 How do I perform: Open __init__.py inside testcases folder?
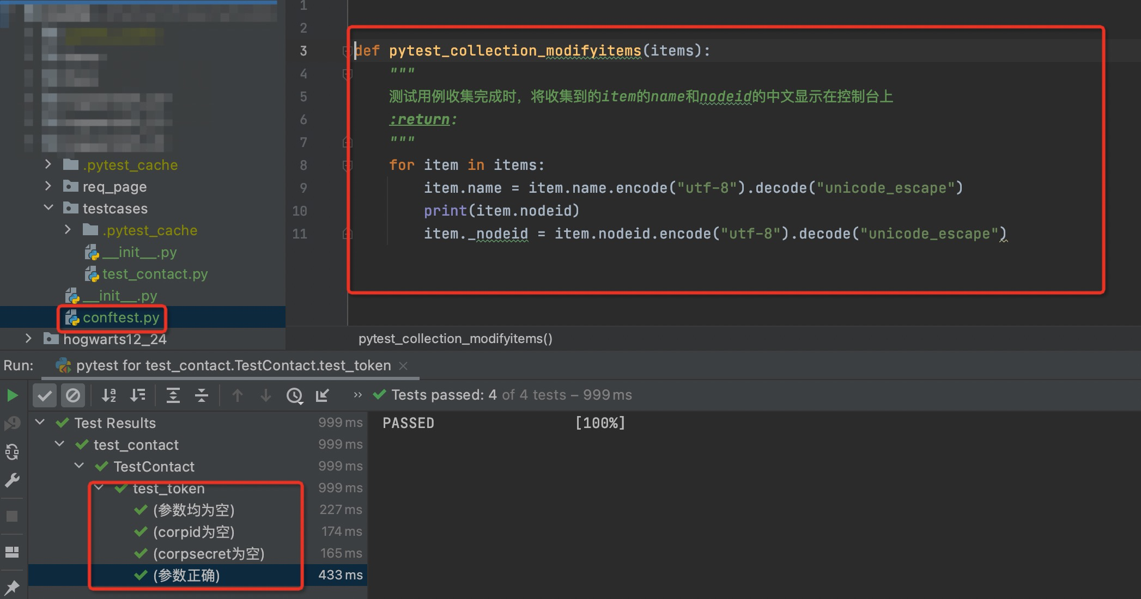tap(139, 252)
